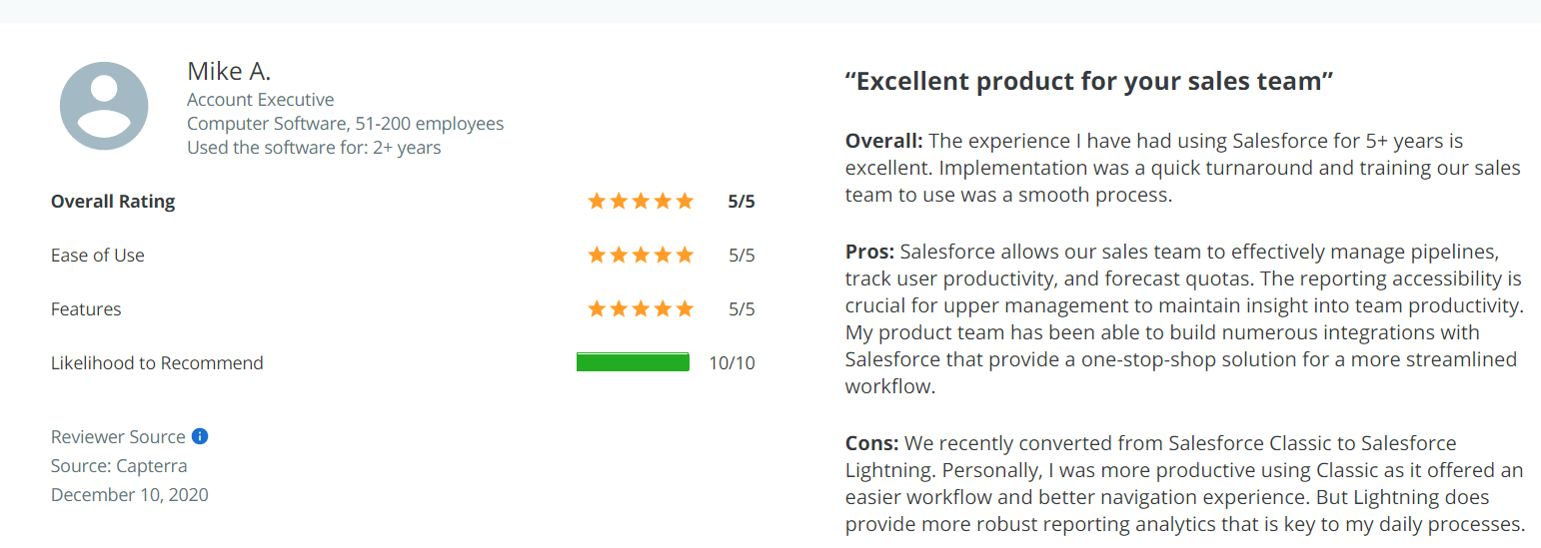The height and width of the screenshot is (548, 1541).
Task: Click the overall 5/5 score
Action: 742,202
